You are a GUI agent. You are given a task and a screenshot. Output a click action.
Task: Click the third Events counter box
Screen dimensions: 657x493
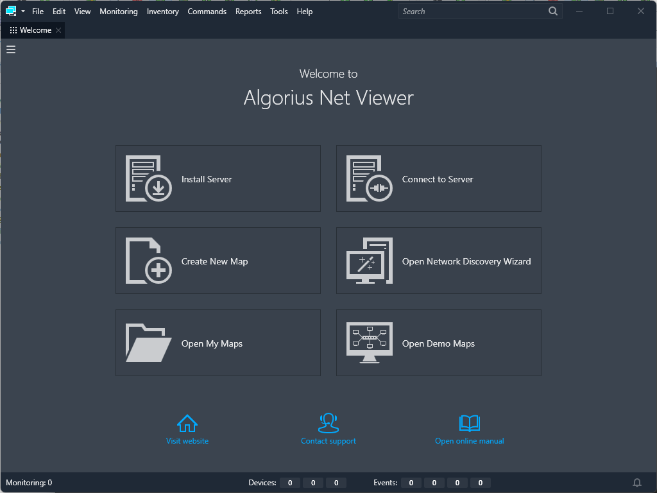pyautogui.click(x=457, y=483)
